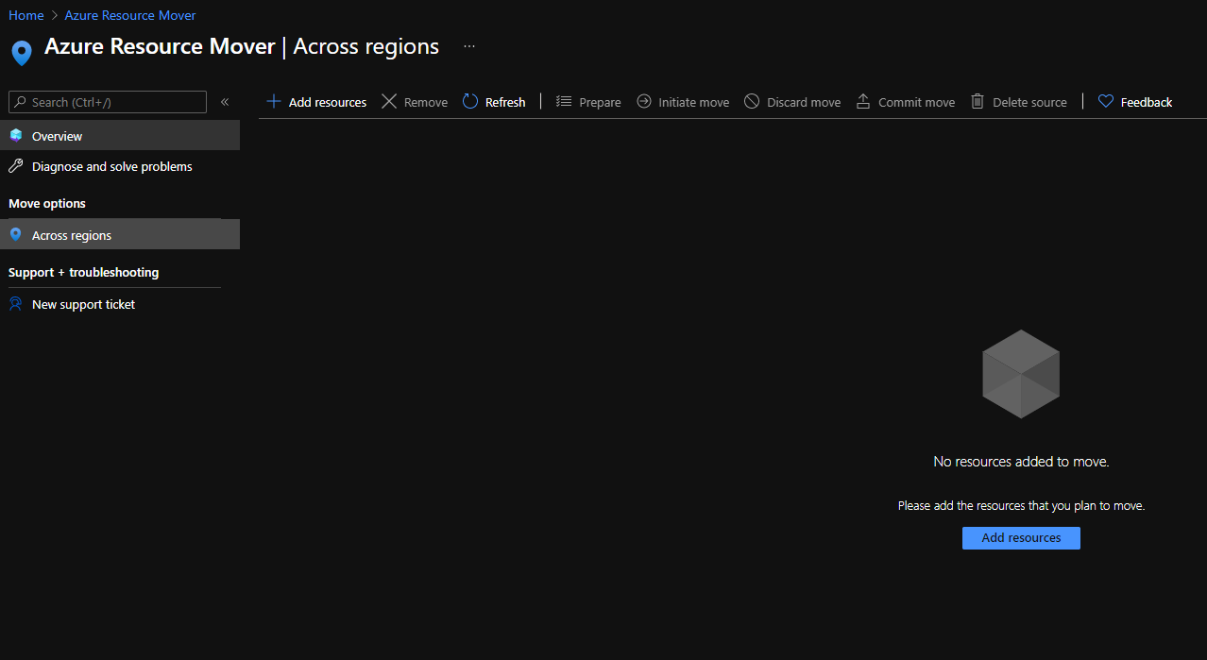Click the Remove toolbar label
Screen dimensions: 1207x660
coord(426,102)
